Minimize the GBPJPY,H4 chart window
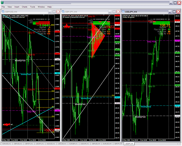The height and width of the screenshot is (146, 182). (x=110, y=12)
